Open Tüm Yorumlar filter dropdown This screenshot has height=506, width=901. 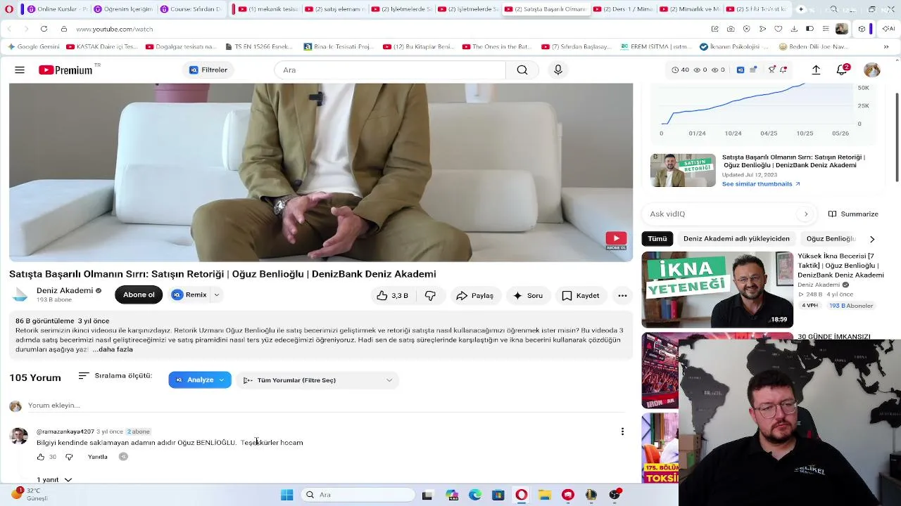coord(317,380)
